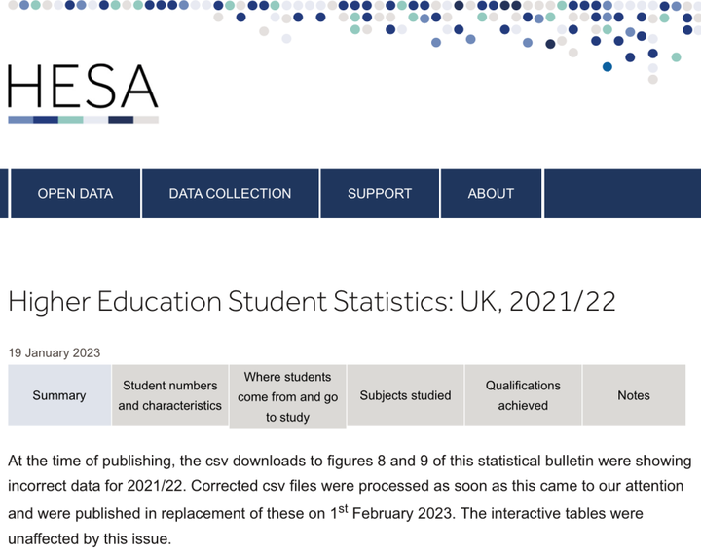Switch to Student numbers and characteristics tab

click(x=170, y=395)
